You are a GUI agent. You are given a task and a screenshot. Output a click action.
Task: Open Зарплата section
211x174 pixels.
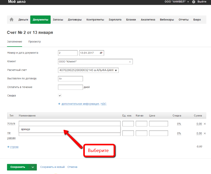pos(115,19)
